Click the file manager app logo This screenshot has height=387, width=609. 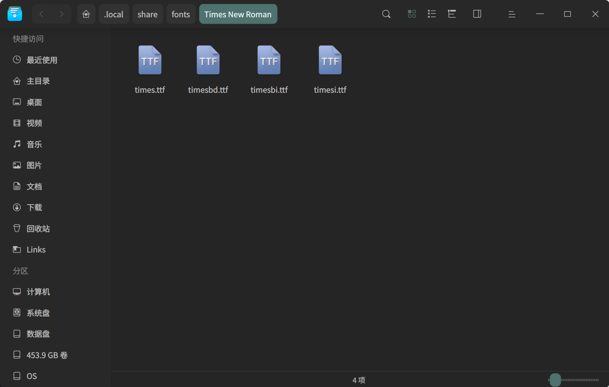pos(15,14)
